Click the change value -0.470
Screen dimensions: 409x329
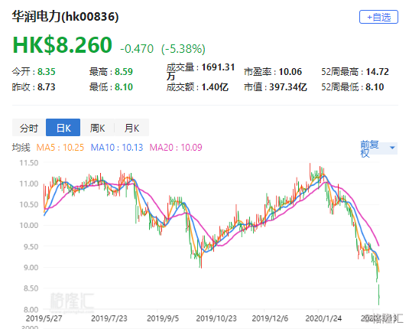pyautogui.click(x=137, y=48)
